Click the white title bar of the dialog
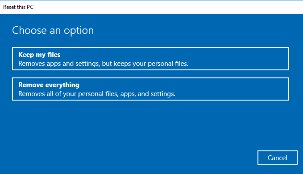 coord(152,7)
